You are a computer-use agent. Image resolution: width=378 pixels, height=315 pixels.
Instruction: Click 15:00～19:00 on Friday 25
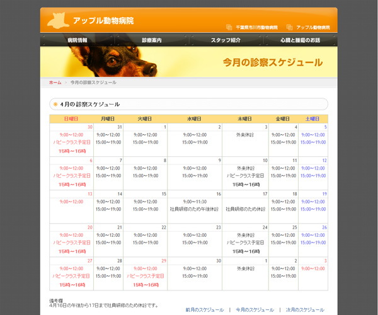(x=283, y=243)
